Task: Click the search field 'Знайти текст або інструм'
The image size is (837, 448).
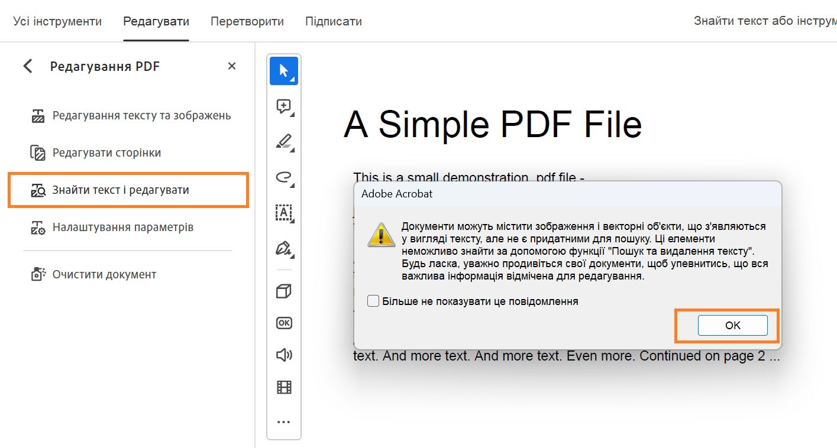Action: [763, 20]
